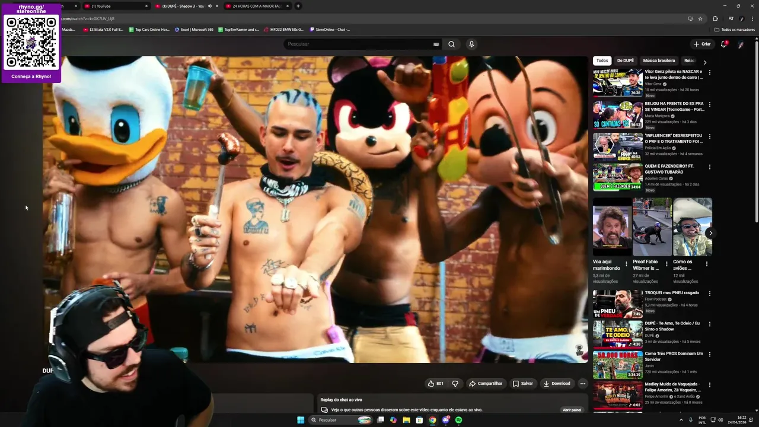This screenshot has height=427, width=759.
Task: Open Voa aqui marimbondo short thumbnail
Action: click(612, 227)
